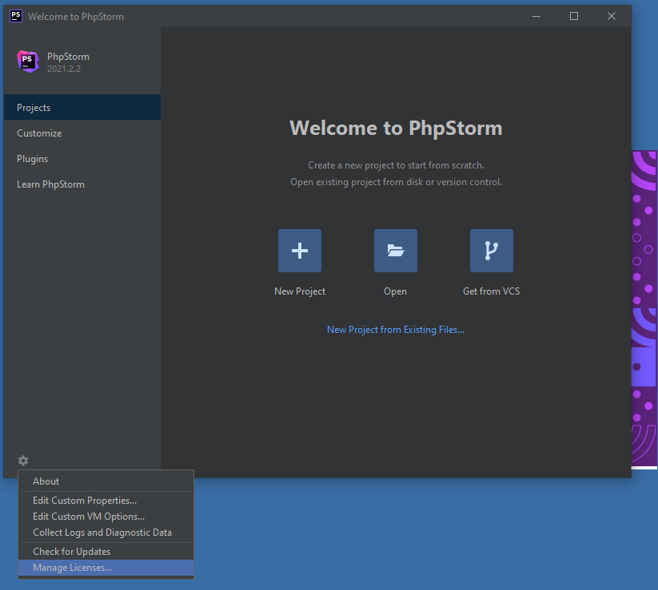
Task: Click the PS icon in title bar
Action: pos(16,16)
